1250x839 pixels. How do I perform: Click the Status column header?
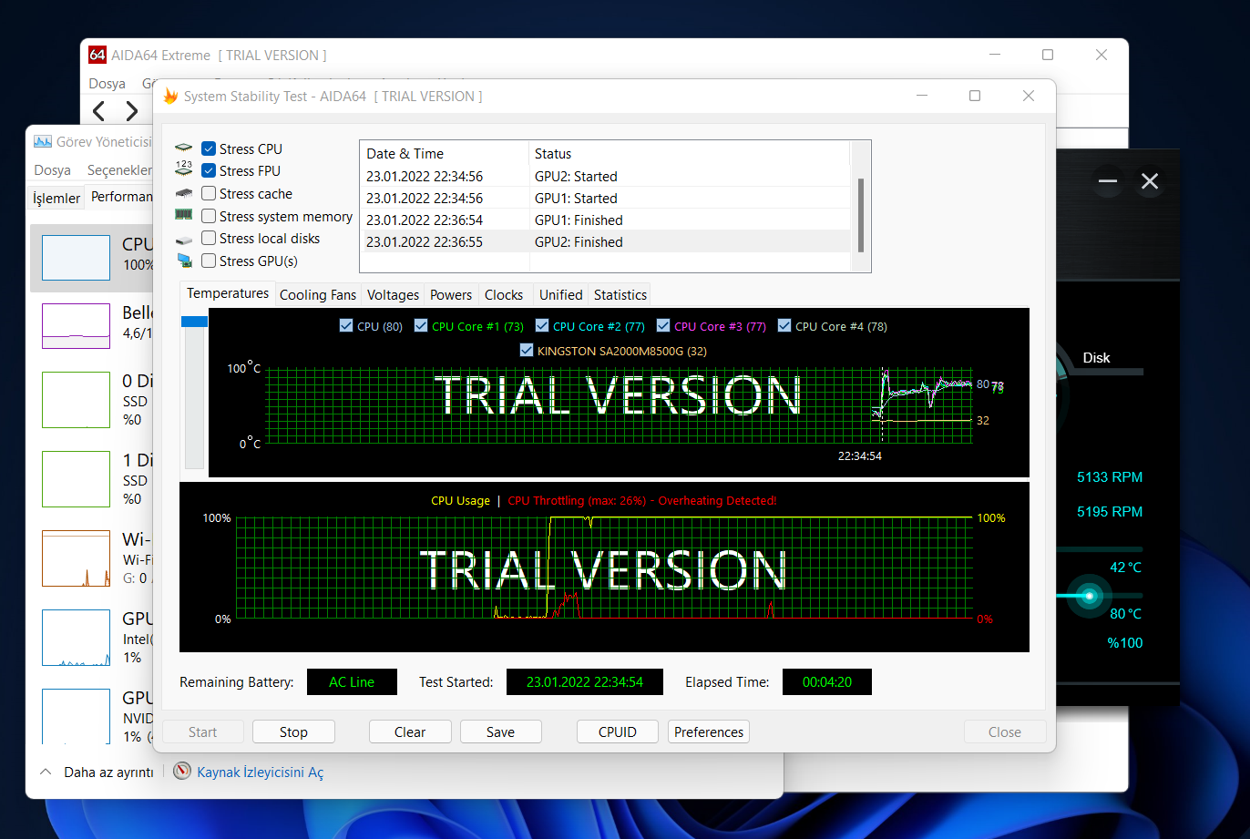click(689, 153)
